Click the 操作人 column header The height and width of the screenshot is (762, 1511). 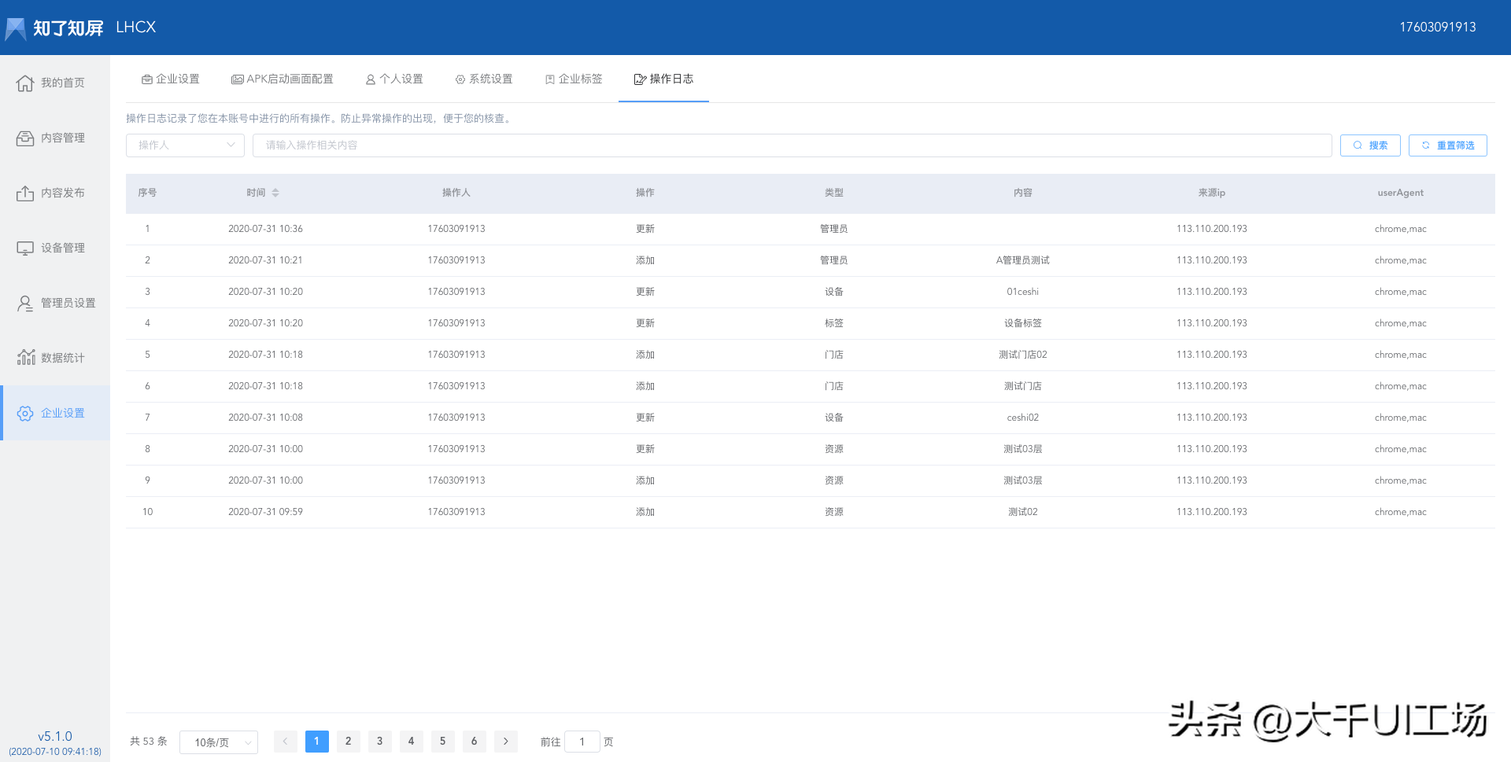456,193
